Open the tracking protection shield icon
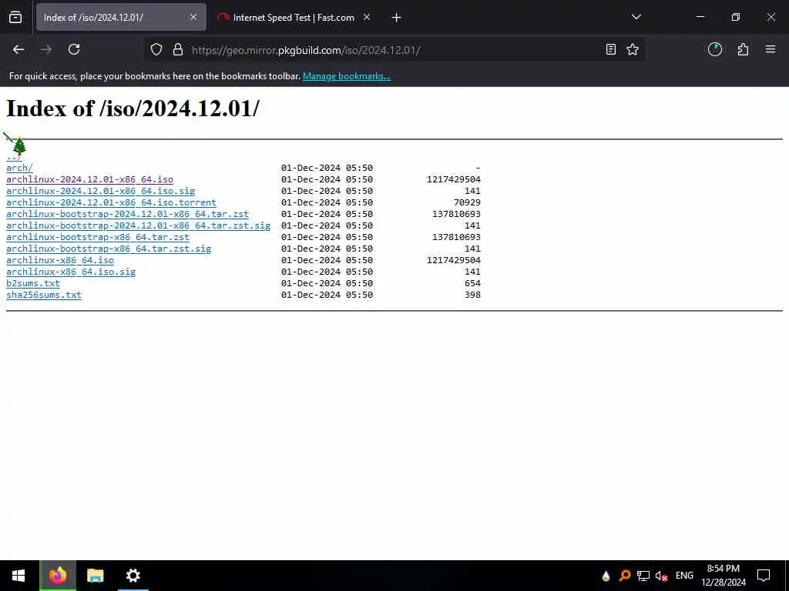789x591 pixels. point(156,50)
